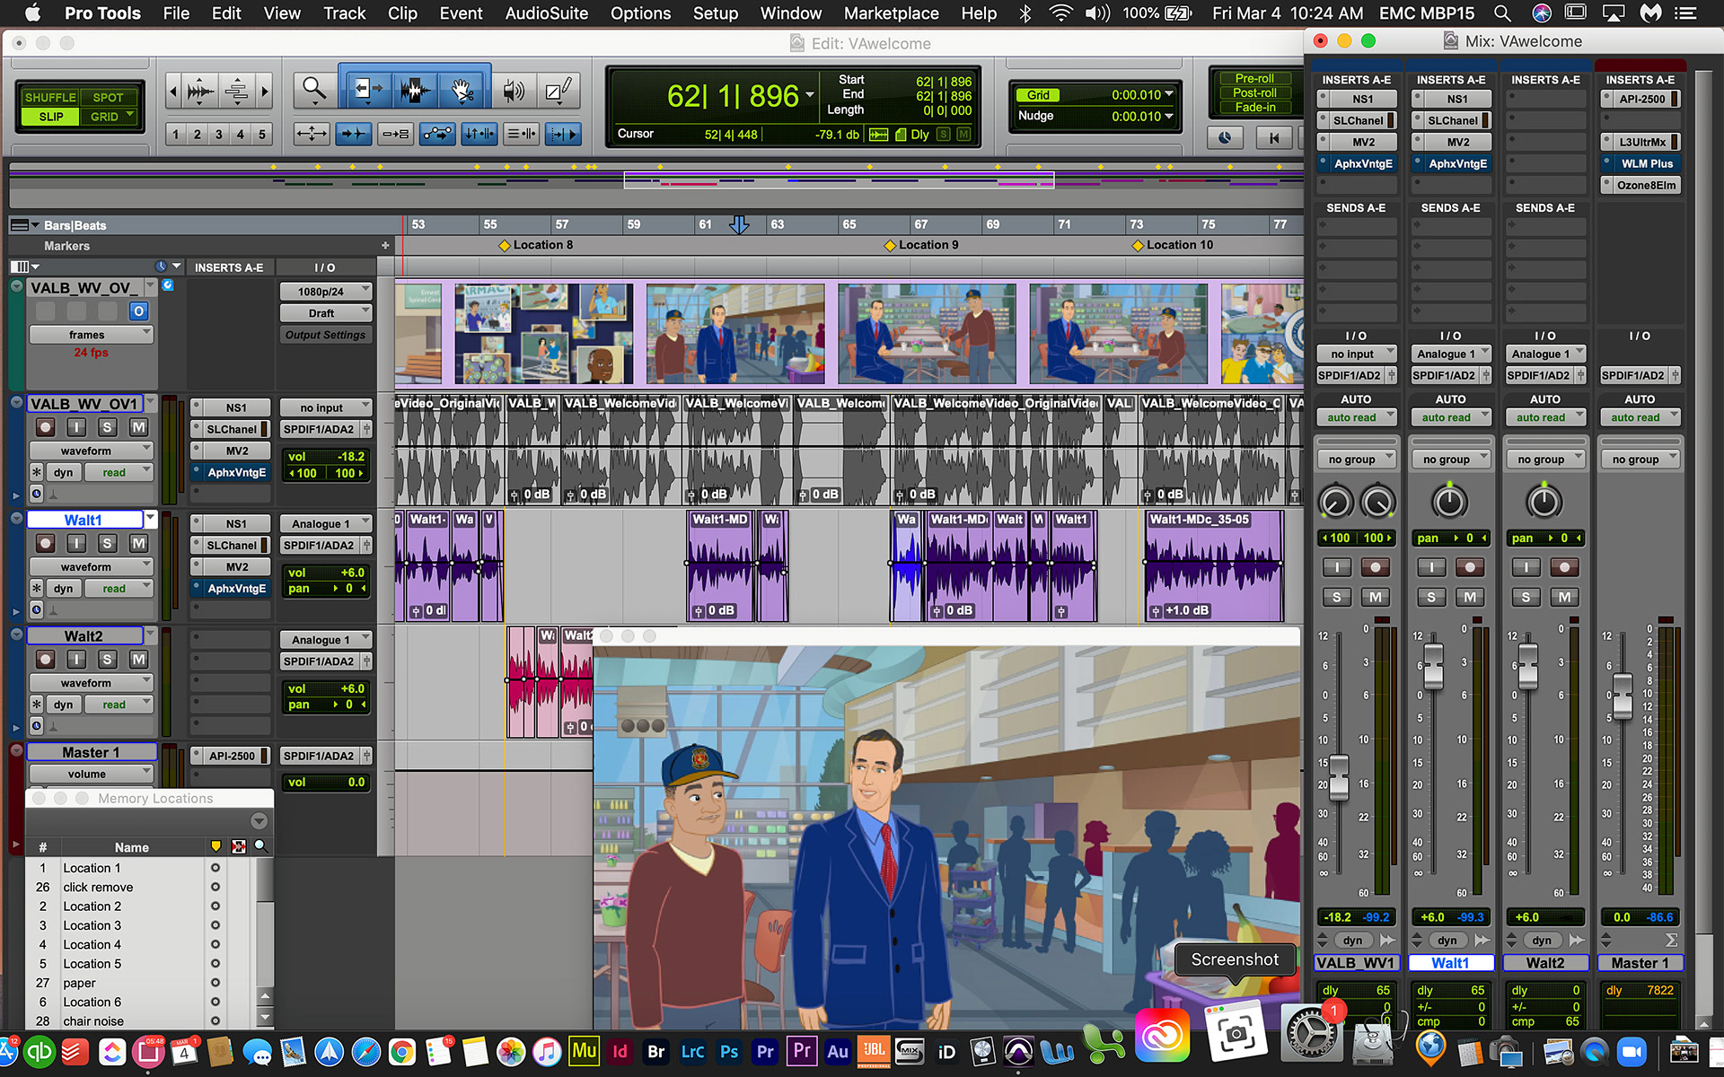Image resolution: width=1724 pixels, height=1077 pixels.
Task: Open the Track menu
Action: pyautogui.click(x=344, y=13)
